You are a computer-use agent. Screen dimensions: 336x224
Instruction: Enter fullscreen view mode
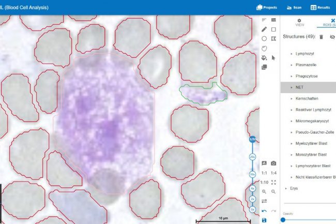[273, 182]
